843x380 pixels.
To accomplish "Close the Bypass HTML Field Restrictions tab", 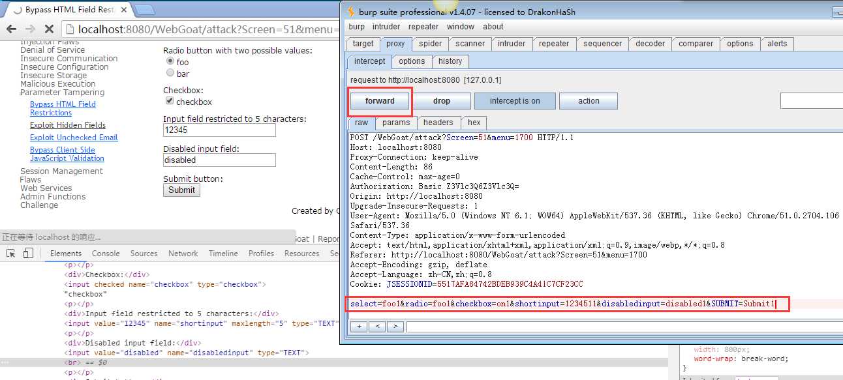I will click(x=124, y=10).
